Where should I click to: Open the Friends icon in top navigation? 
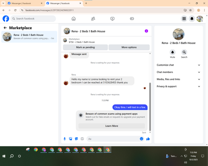tap(93, 19)
